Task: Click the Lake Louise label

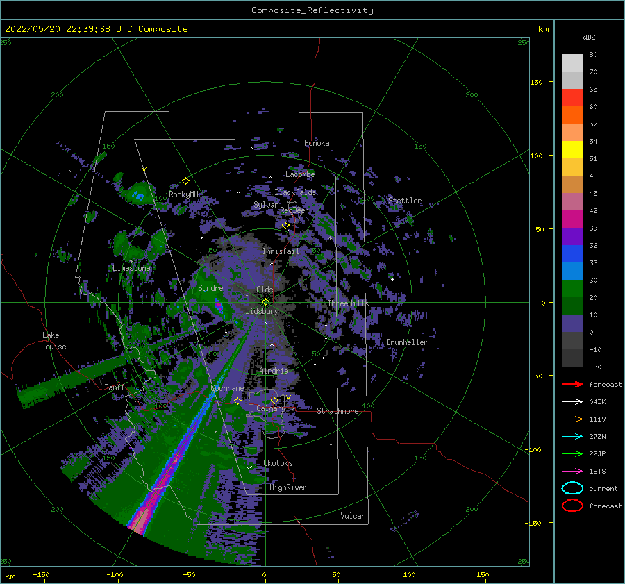Action: pos(53,341)
